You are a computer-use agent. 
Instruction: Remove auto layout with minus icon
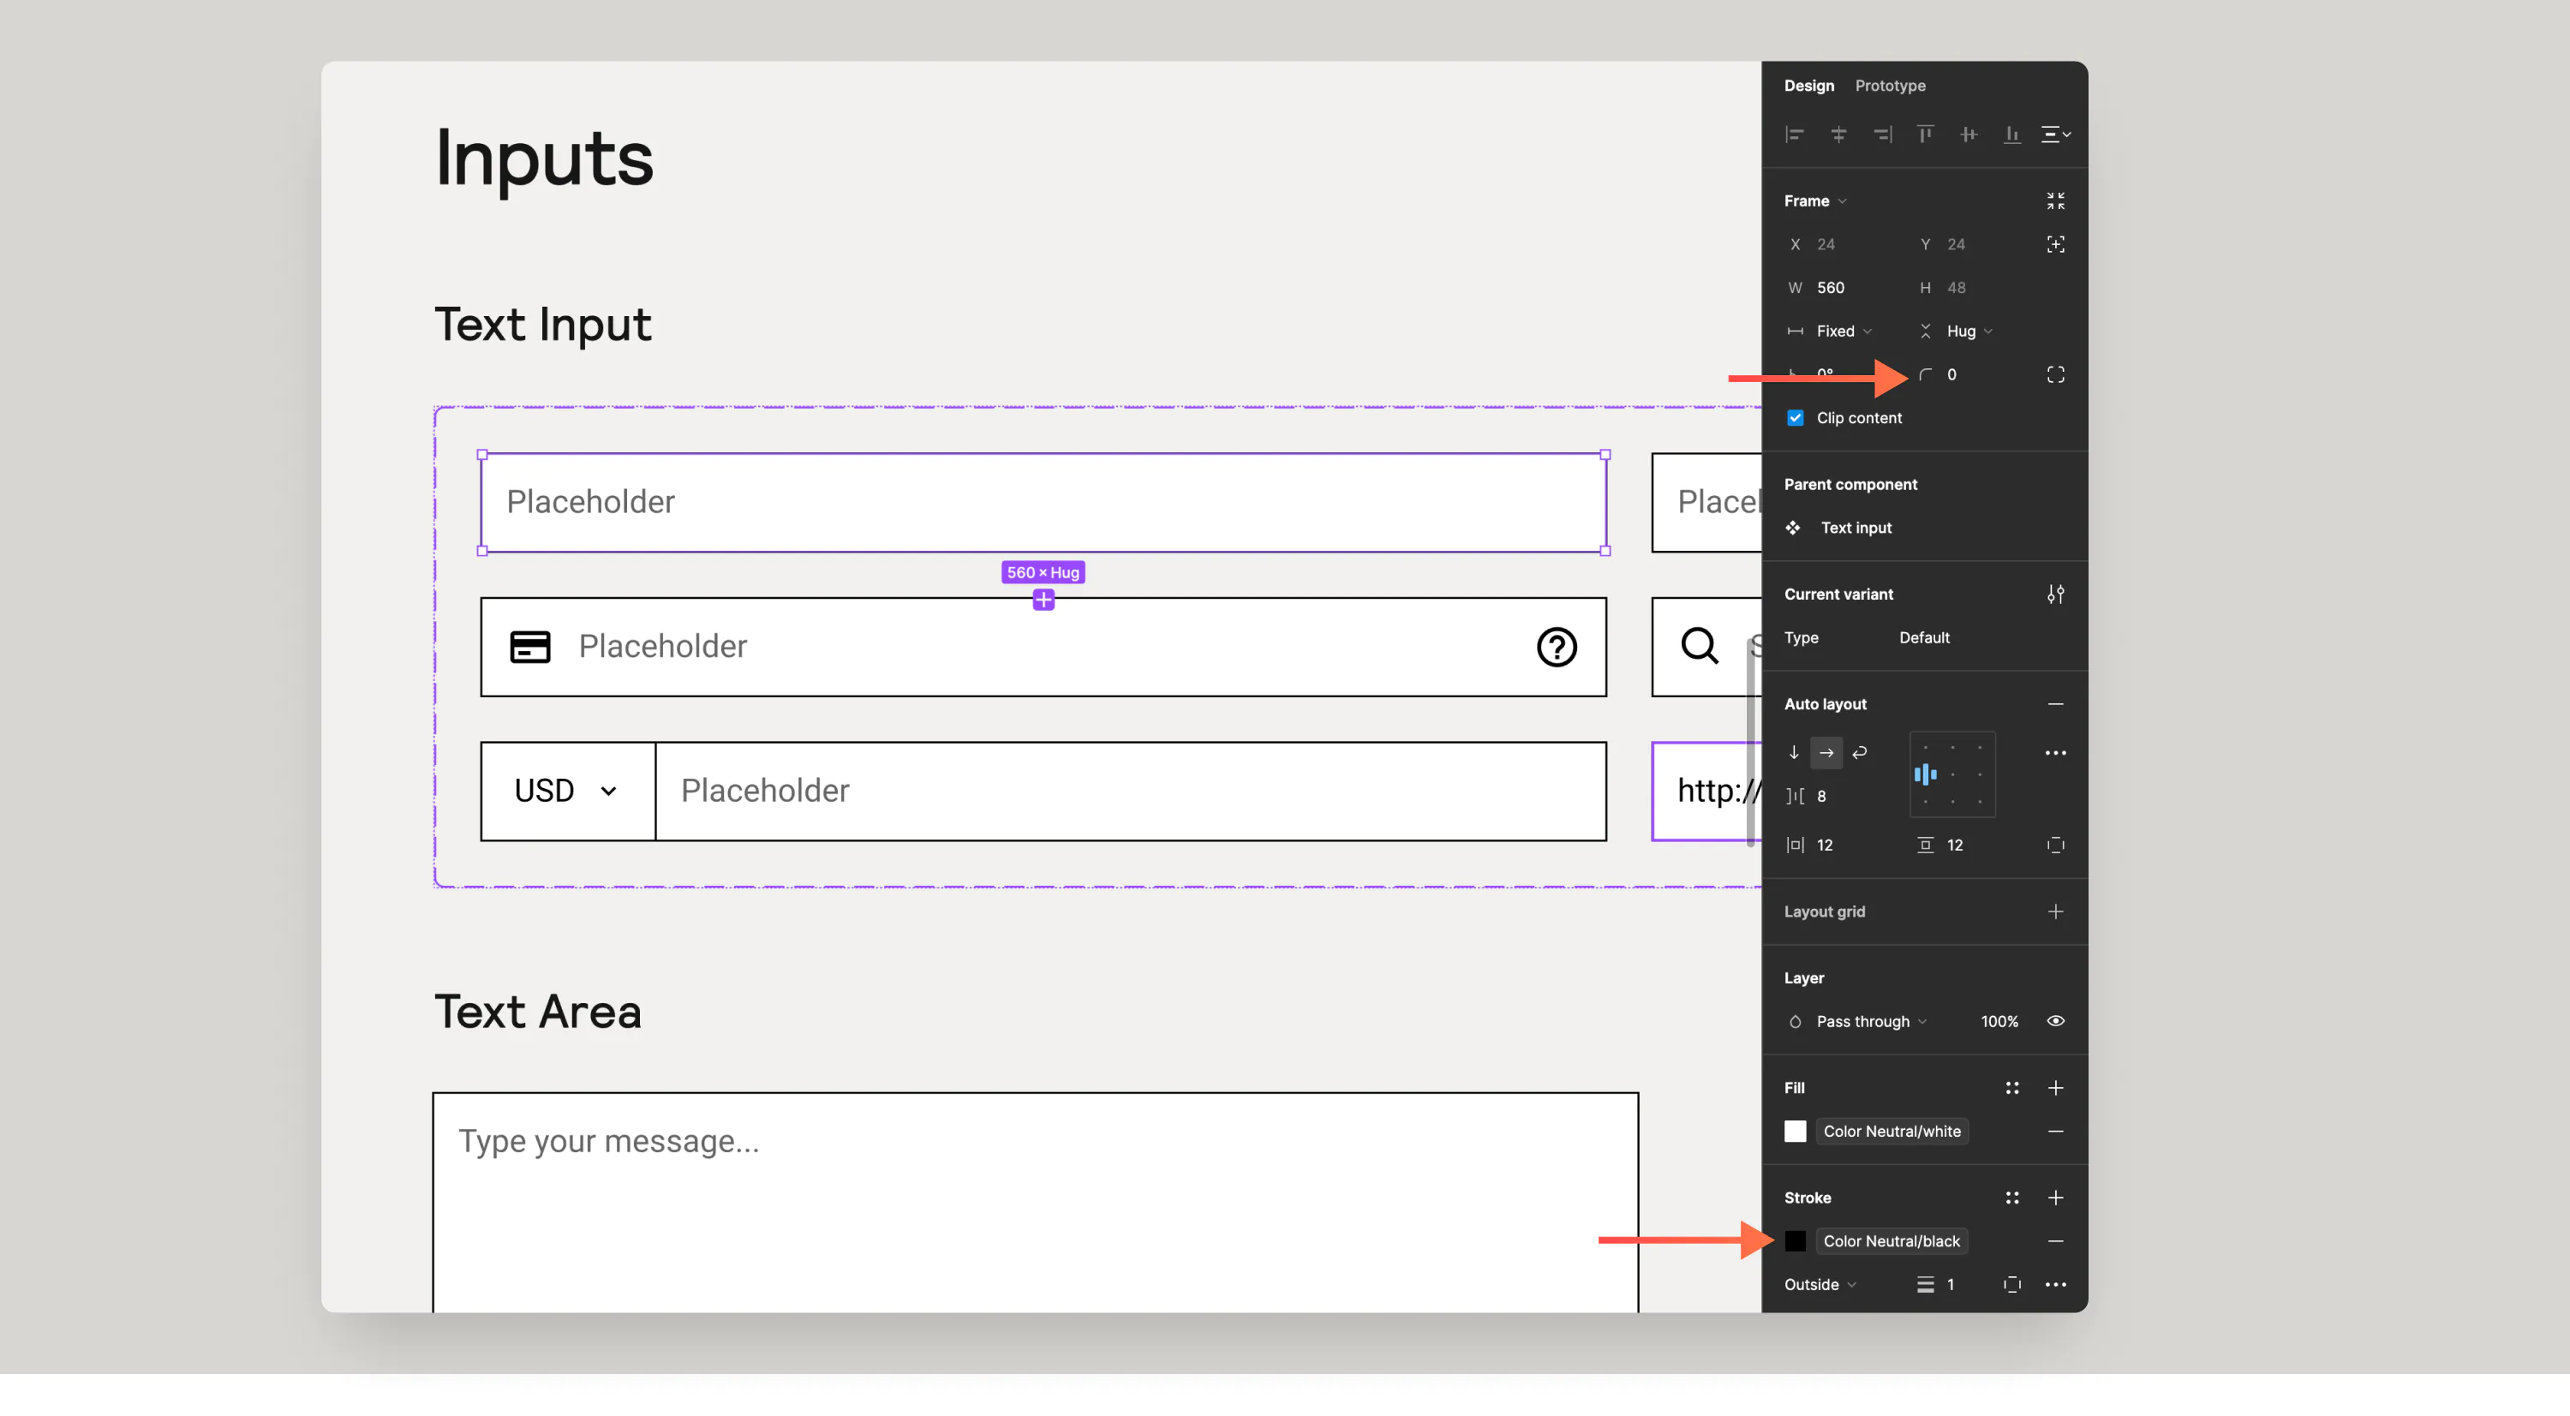[2055, 703]
